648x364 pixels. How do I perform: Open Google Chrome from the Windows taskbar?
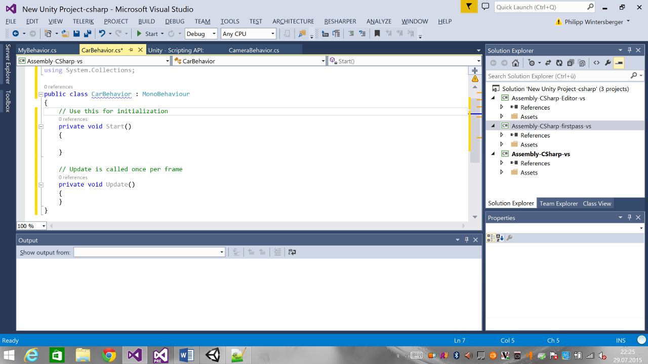(109, 355)
